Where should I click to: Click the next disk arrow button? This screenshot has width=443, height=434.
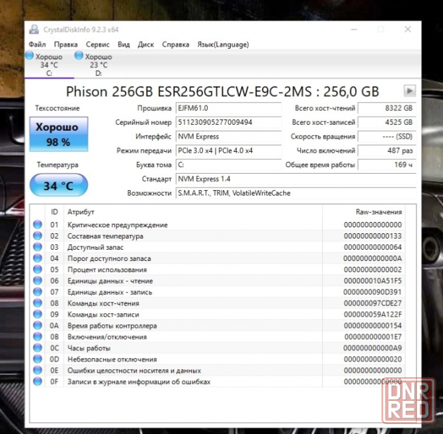(x=409, y=91)
